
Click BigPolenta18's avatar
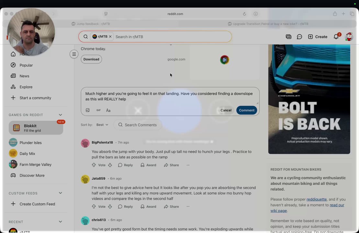(x=85, y=143)
